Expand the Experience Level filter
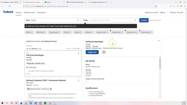Image resolution: width=187 pixels, height=105 pixels. tap(102, 32)
